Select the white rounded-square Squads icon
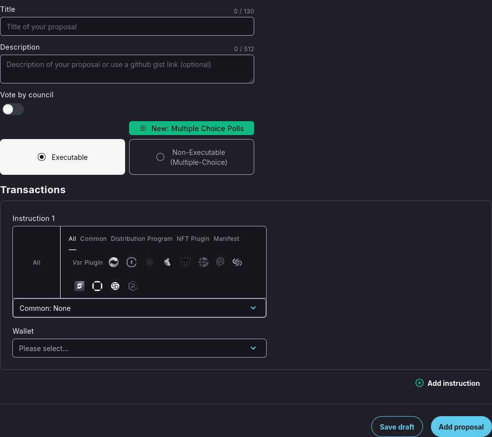Screen dimensions: 492x437 tap(97, 286)
